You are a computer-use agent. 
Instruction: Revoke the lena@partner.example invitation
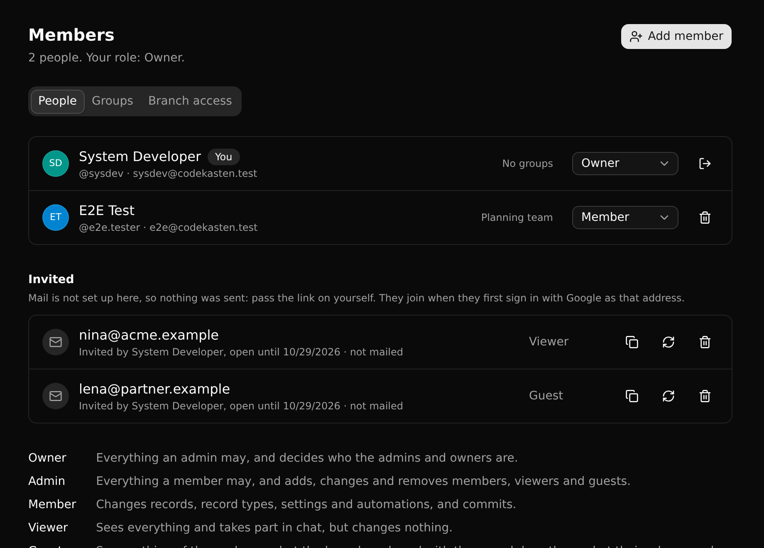(705, 396)
